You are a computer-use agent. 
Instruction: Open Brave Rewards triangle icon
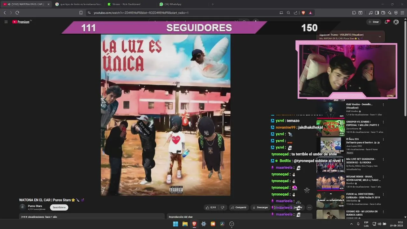pyautogui.click(x=310, y=13)
